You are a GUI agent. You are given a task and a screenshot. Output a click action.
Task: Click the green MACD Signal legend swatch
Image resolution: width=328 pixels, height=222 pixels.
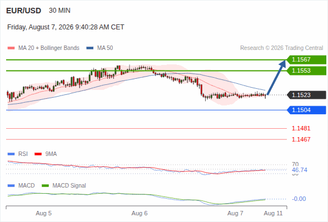tap(45, 186)
